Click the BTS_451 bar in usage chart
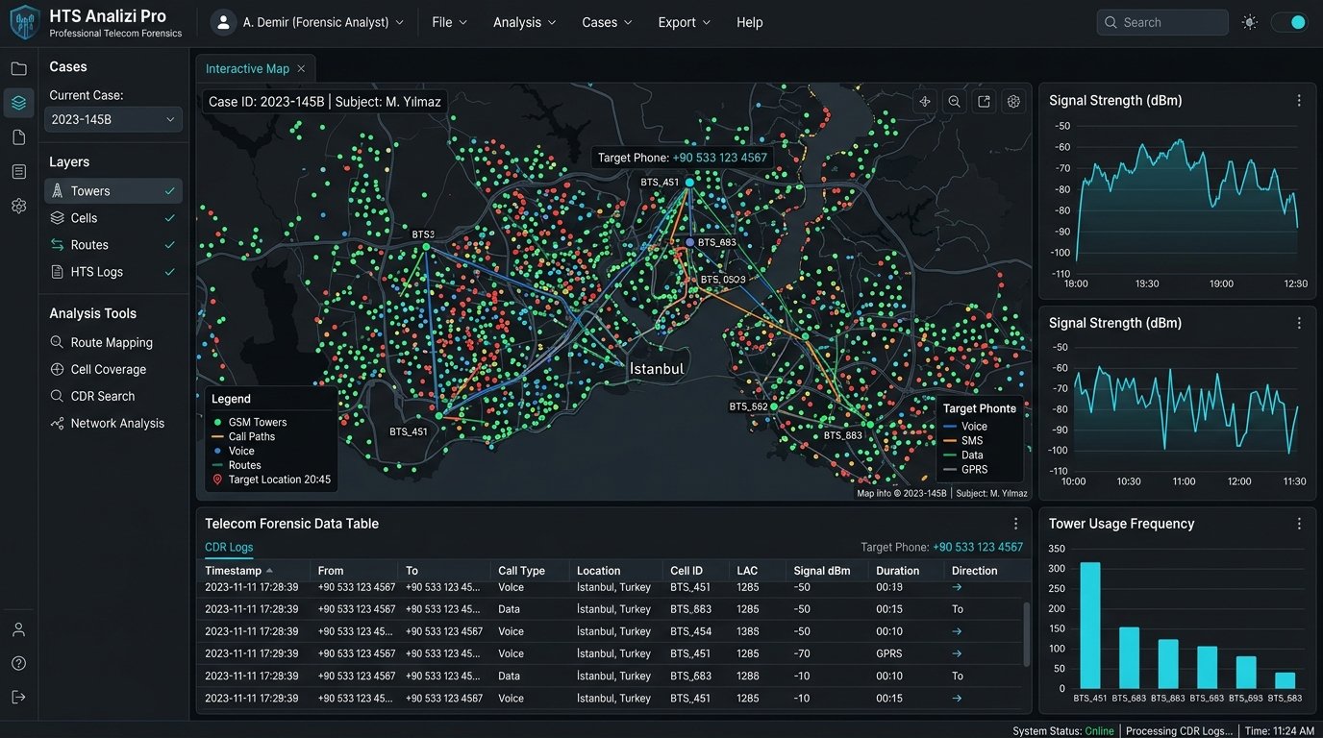This screenshot has width=1323, height=738. pyautogui.click(x=1090, y=626)
